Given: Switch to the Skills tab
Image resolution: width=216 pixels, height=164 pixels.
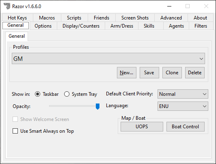Looking at the screenshot, I should tap(149, 26).
